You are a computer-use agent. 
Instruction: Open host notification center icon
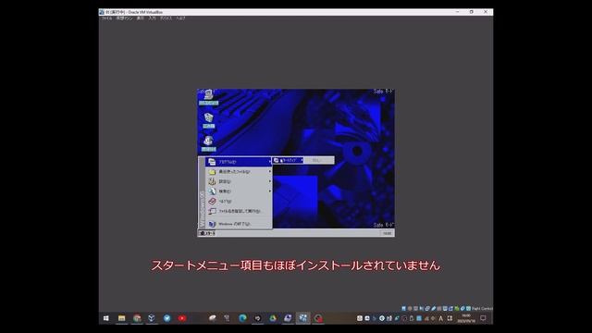pos(483,318)
